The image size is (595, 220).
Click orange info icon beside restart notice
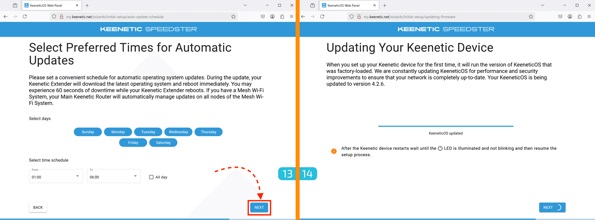tap(334, 151)
